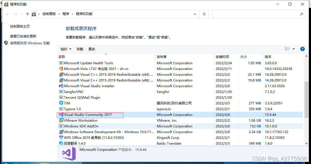Open 控制面板主页 link
Screen dimensions: 311x164
click(x=20, y=27)
